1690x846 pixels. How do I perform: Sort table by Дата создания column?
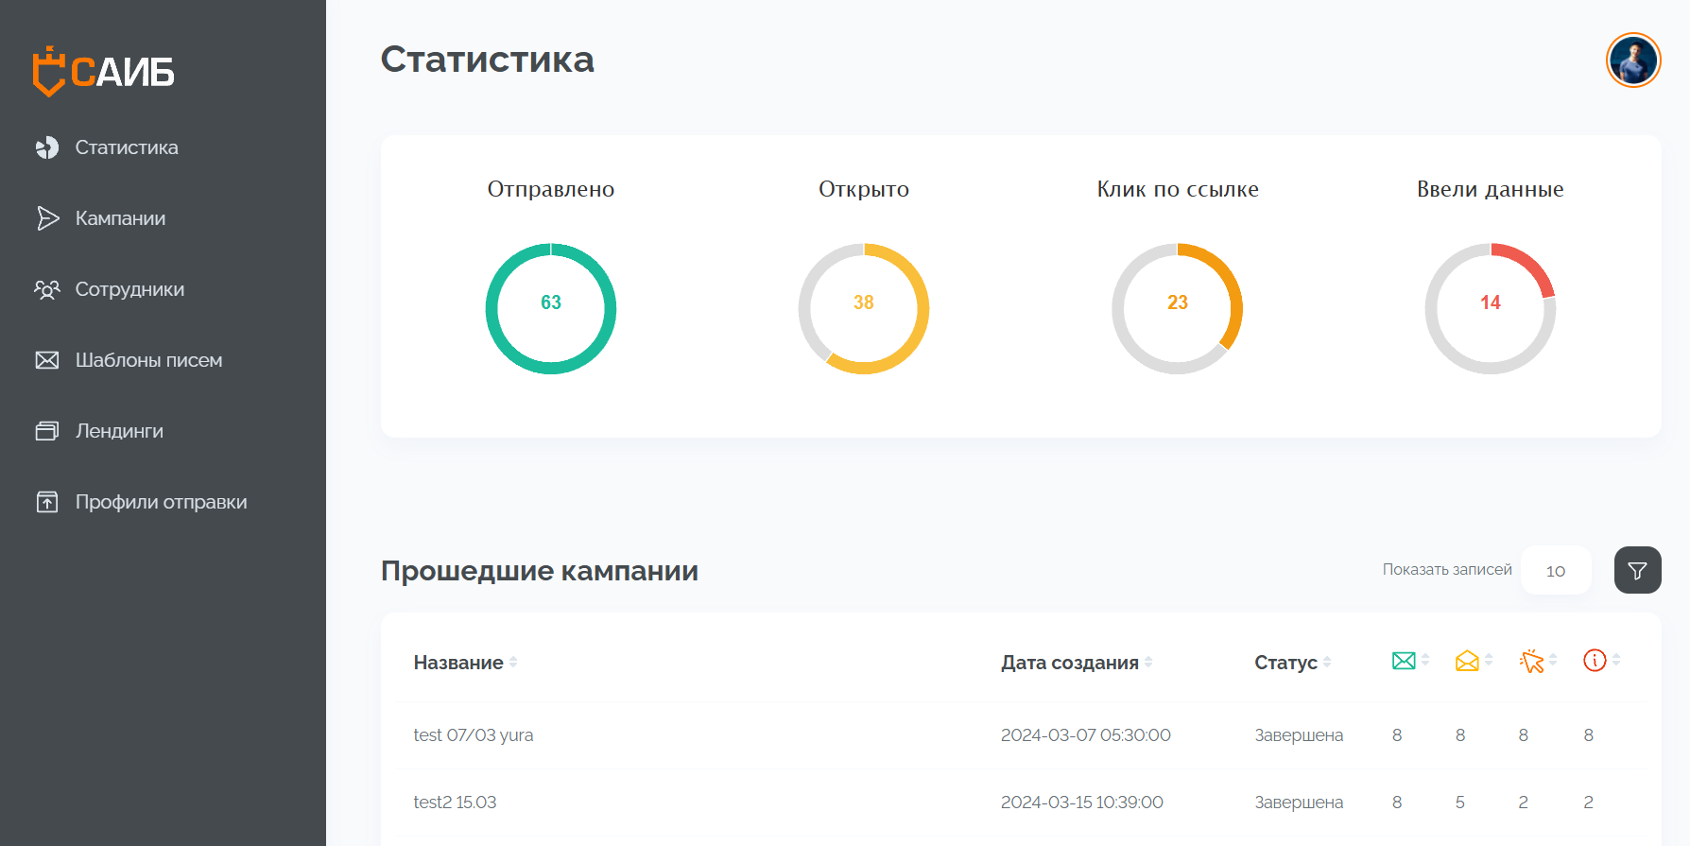[1070, 663]
